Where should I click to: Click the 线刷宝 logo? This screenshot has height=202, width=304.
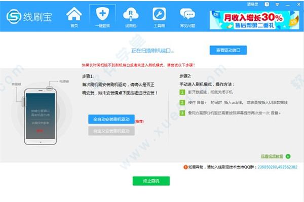tap(29, 17)
